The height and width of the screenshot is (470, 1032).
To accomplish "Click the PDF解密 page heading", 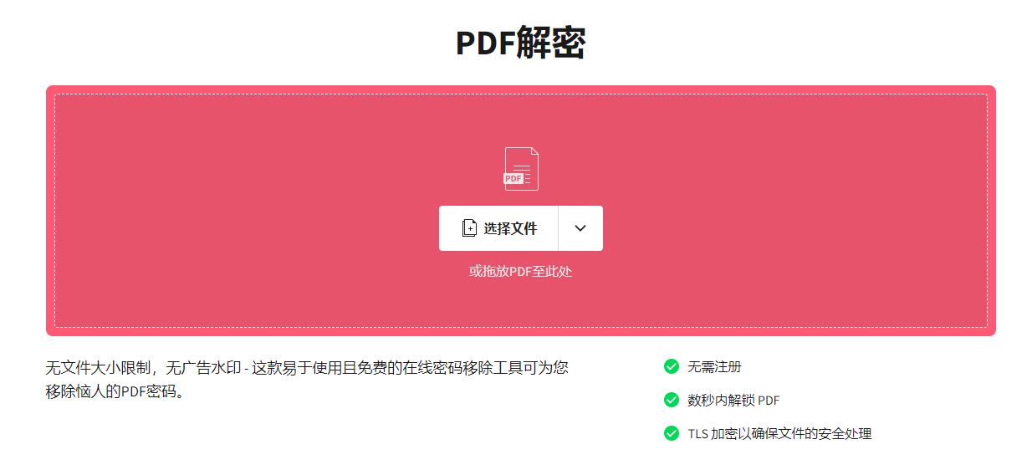I will pyautogui.click(x=520, y=43).
